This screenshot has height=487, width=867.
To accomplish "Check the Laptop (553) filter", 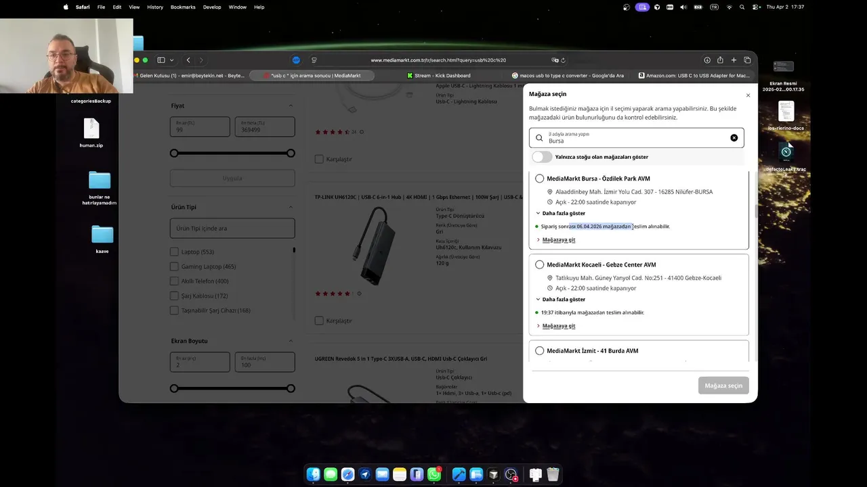I will click(174, 252).
